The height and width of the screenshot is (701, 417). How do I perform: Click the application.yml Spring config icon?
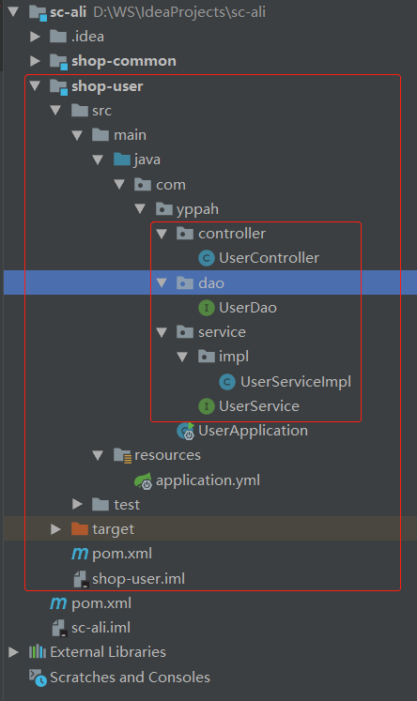point(143,480)
